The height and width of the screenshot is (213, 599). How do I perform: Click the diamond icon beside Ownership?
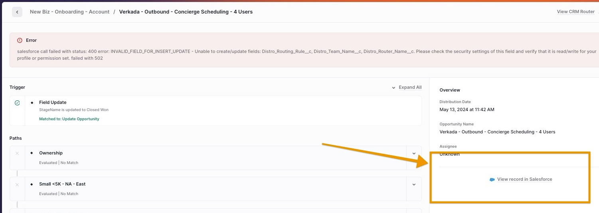pyautogui.click(x=32, y=153)
